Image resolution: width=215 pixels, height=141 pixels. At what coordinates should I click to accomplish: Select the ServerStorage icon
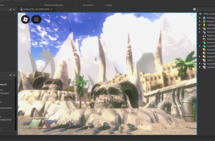[x=204, y=46]
